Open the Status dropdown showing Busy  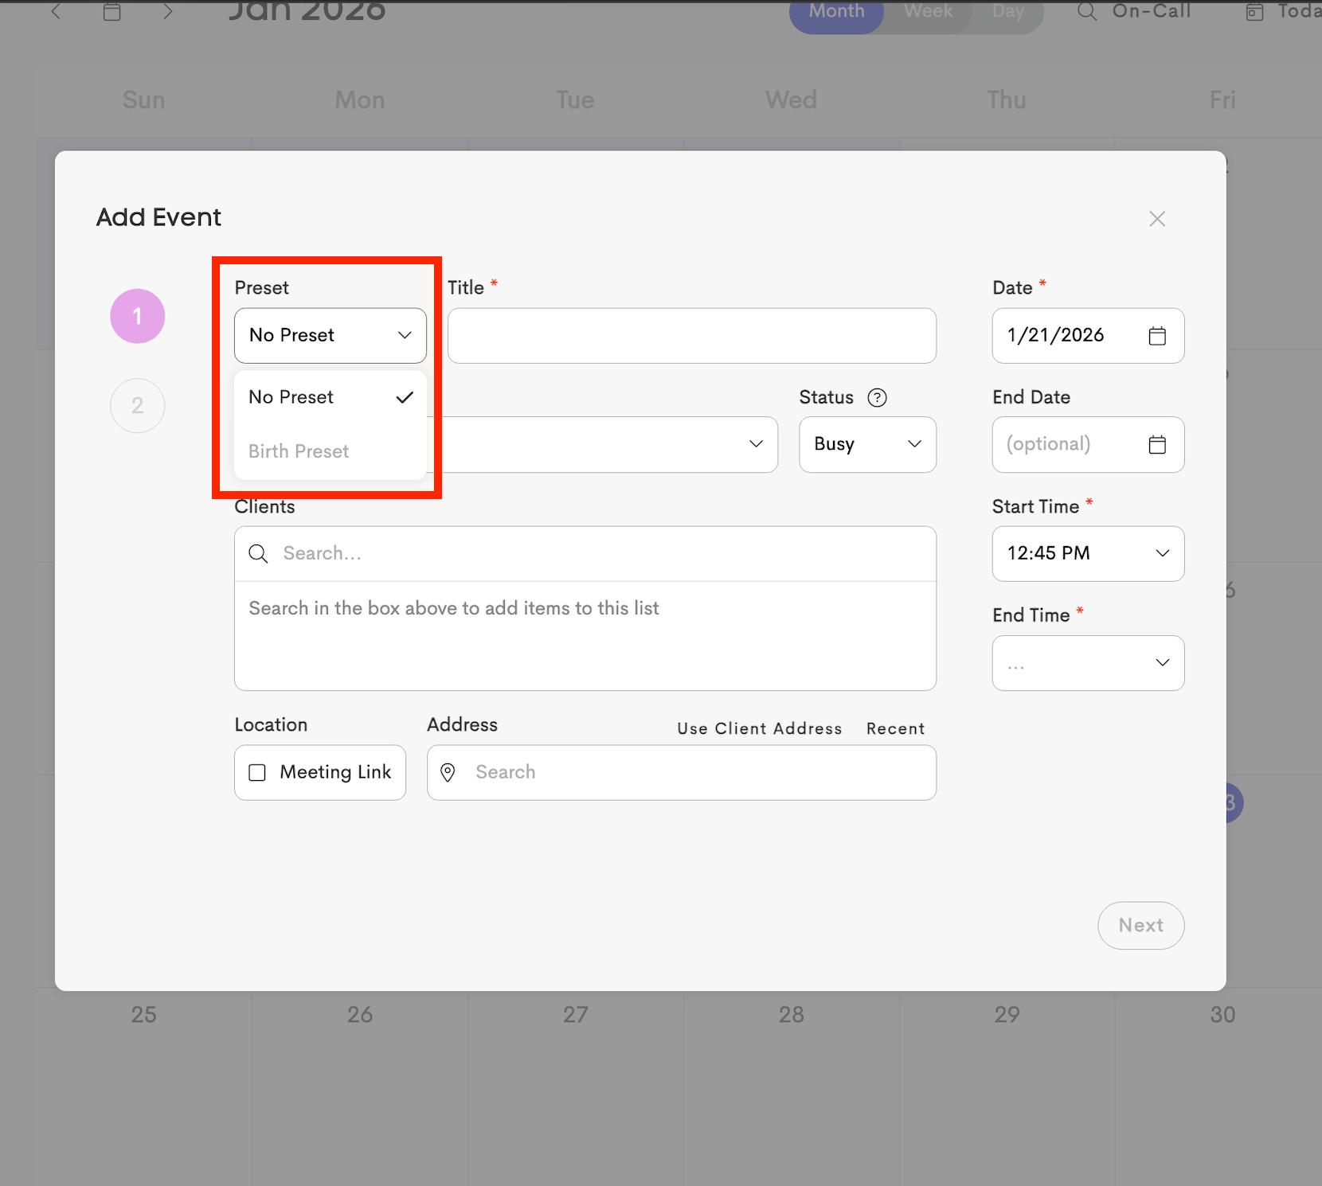[x=867, y=444]
